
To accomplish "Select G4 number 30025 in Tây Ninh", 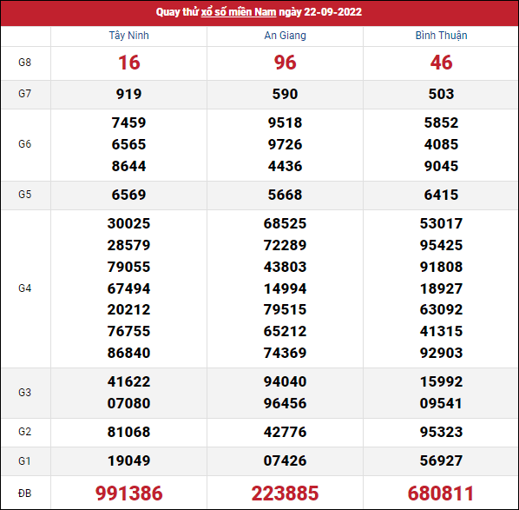I will 128,223.
